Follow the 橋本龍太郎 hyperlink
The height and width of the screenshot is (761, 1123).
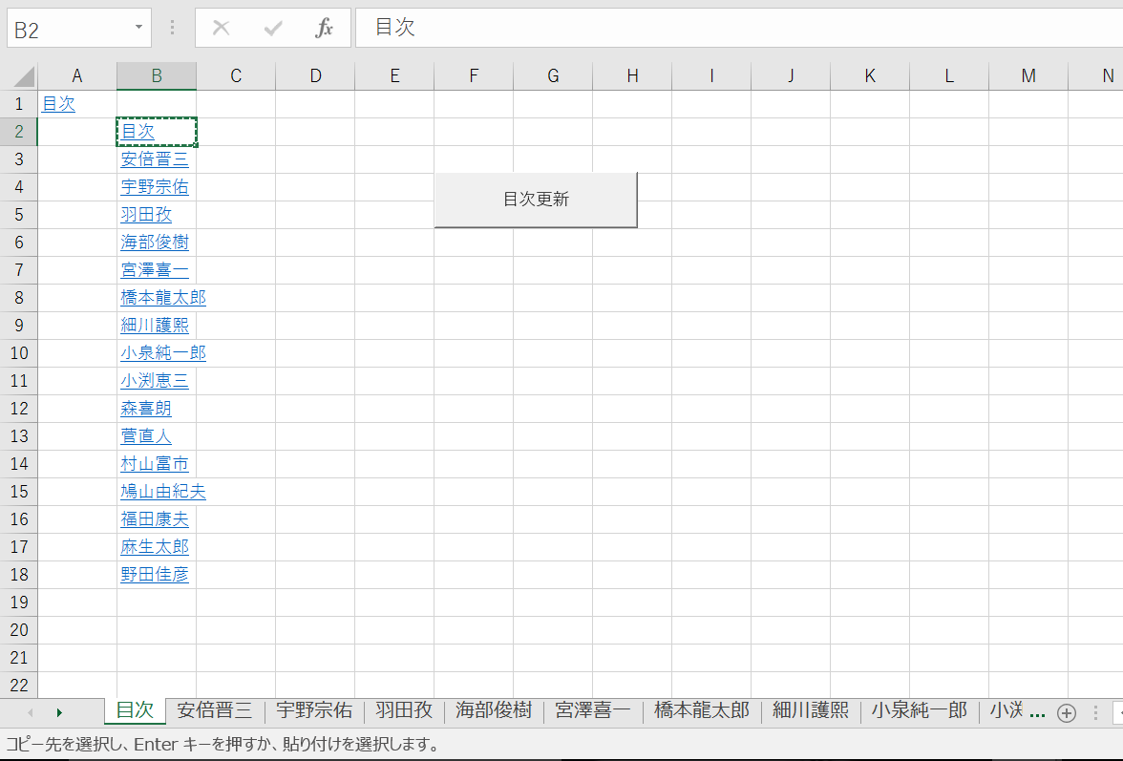[163, 297]
